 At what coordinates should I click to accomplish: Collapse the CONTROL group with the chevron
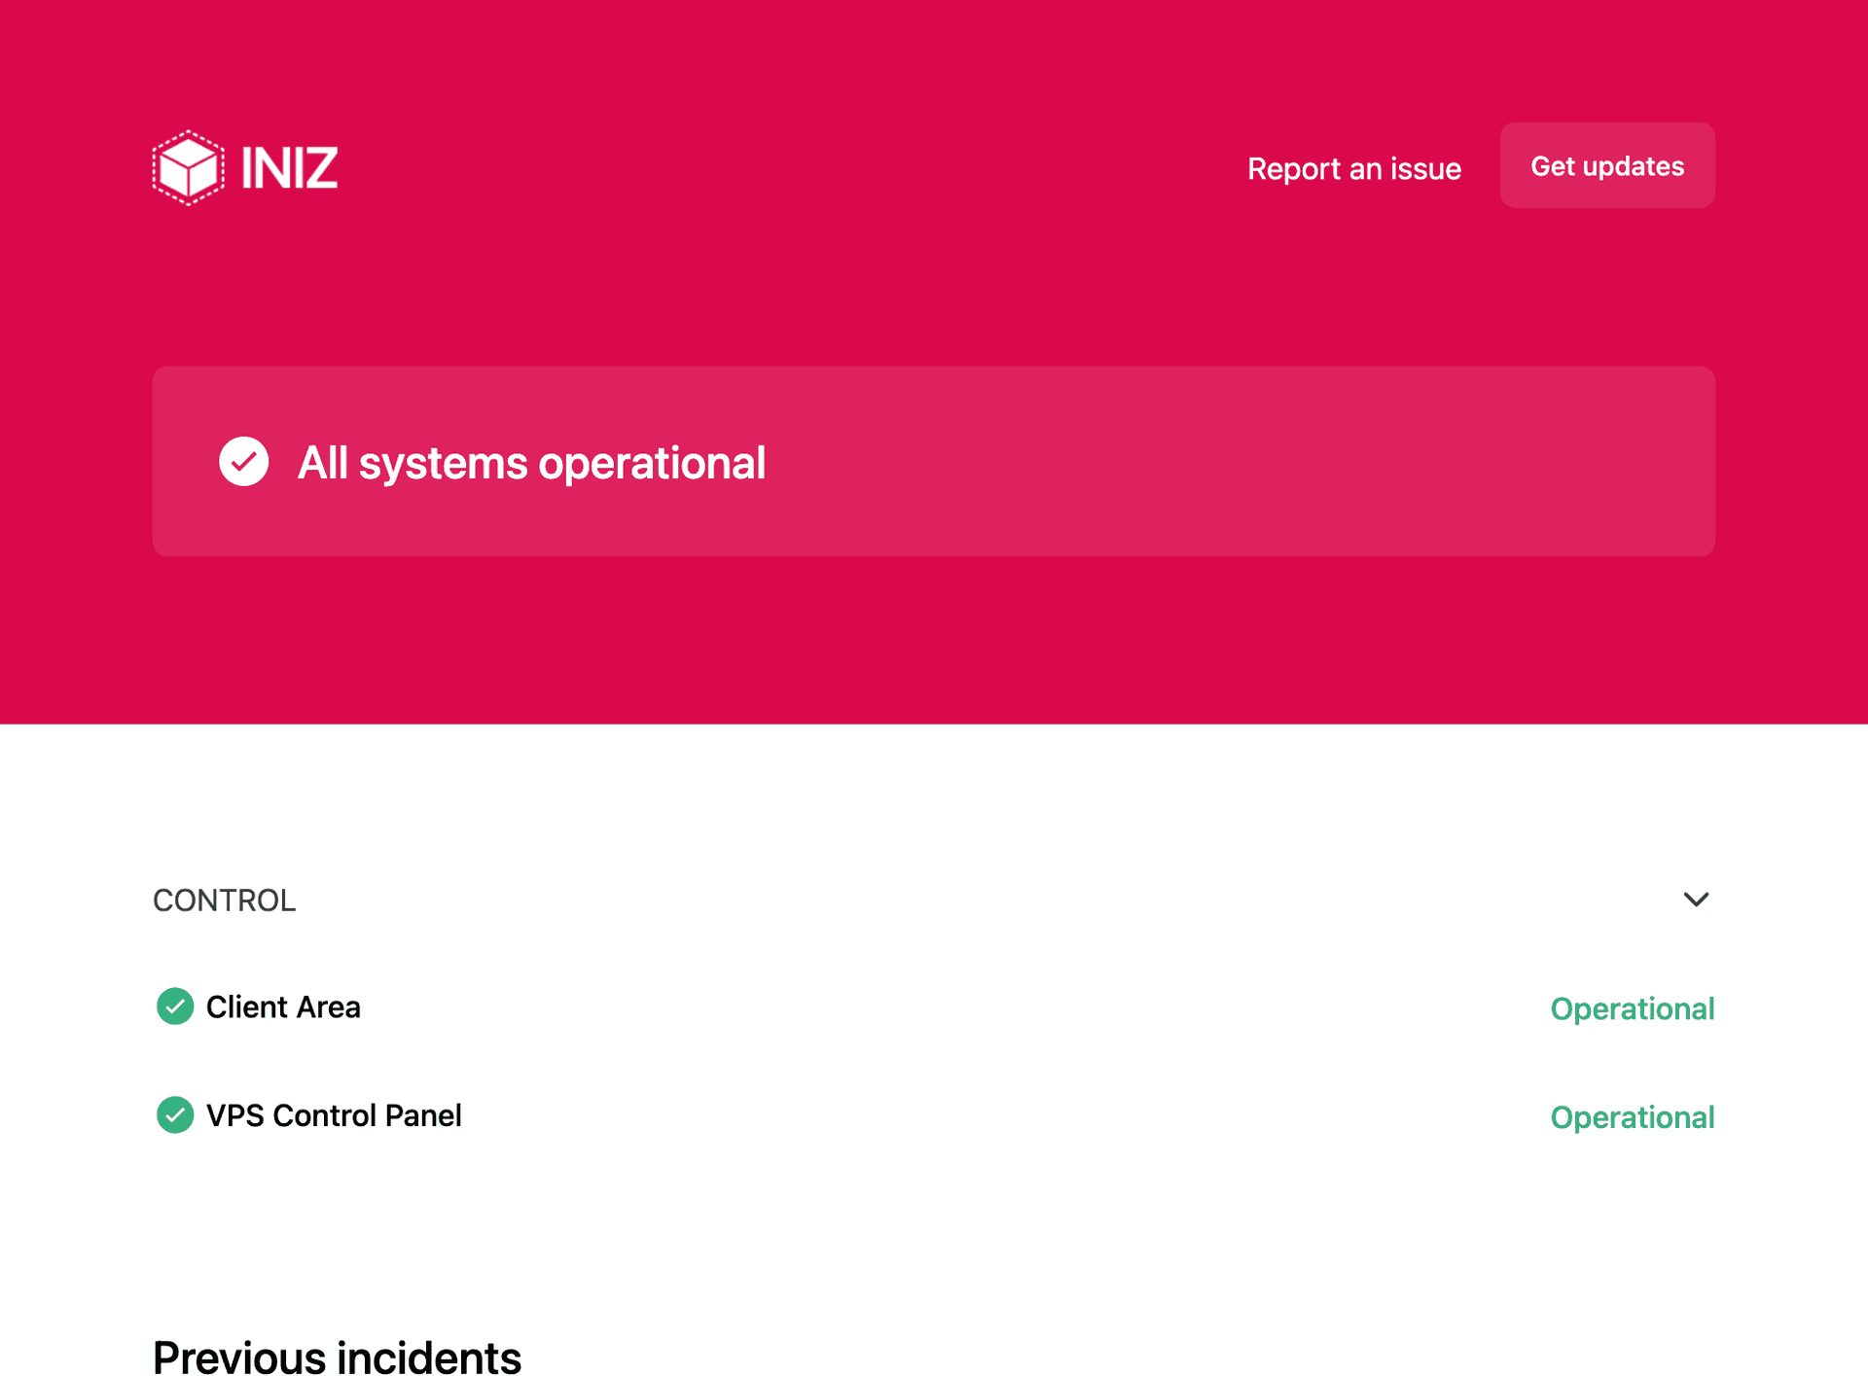coord(1695,900)
